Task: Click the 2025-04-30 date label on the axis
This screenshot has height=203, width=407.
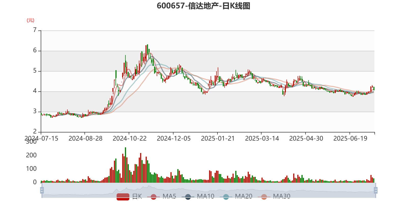Action: 306,139
